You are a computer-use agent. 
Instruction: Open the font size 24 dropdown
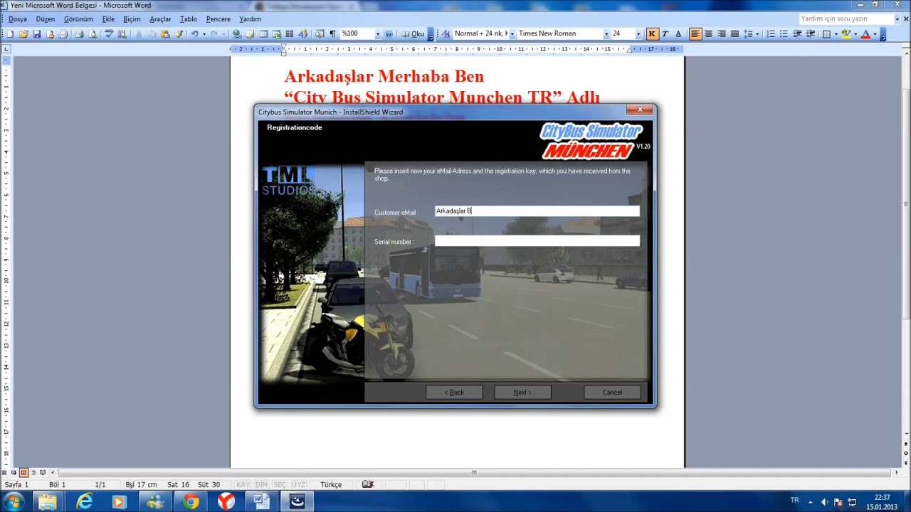638,33
